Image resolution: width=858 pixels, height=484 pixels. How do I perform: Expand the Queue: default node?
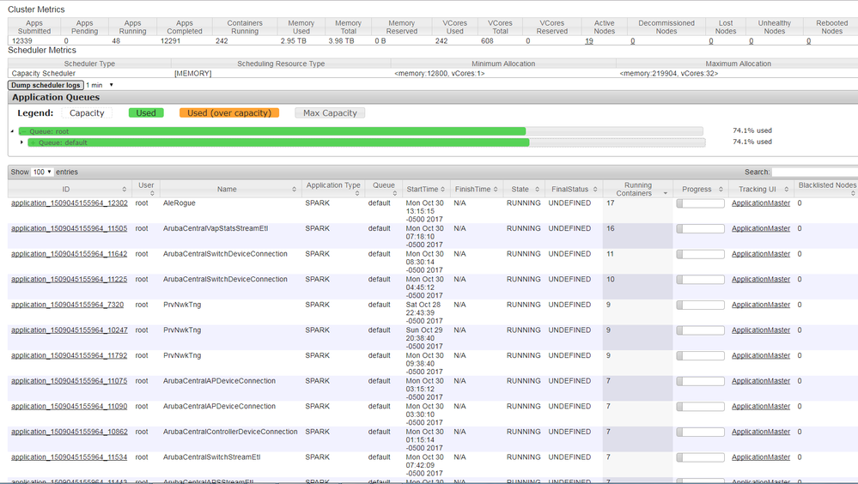tap(21, 142)
